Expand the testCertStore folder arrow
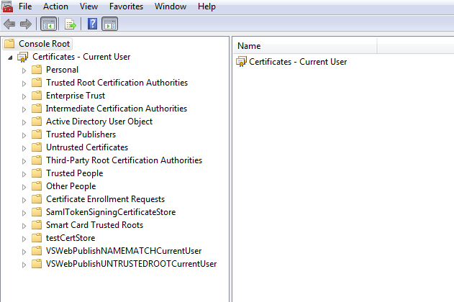 point(24,239)
